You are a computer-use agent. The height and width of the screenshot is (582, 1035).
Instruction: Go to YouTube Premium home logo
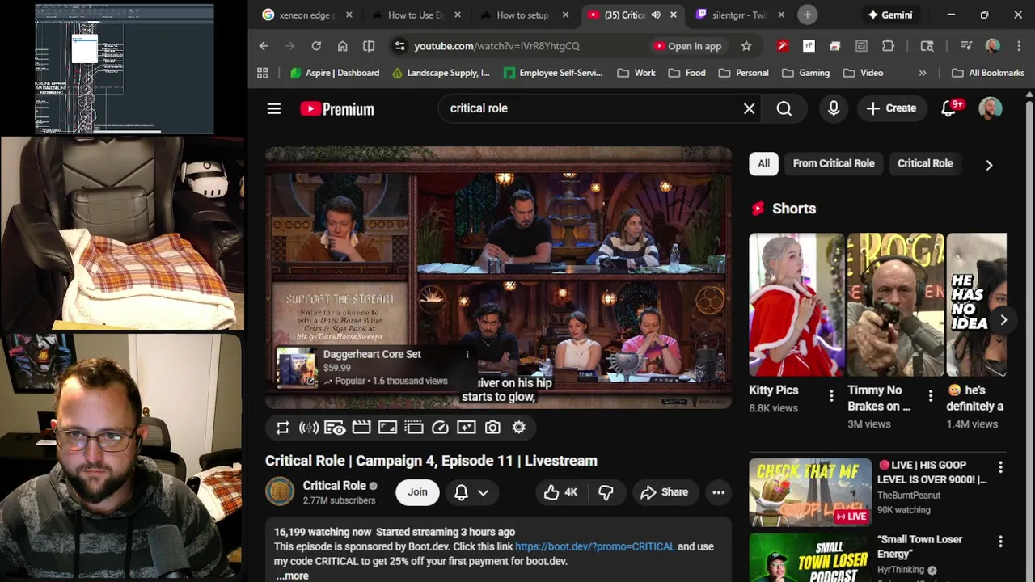coord(336,109)
